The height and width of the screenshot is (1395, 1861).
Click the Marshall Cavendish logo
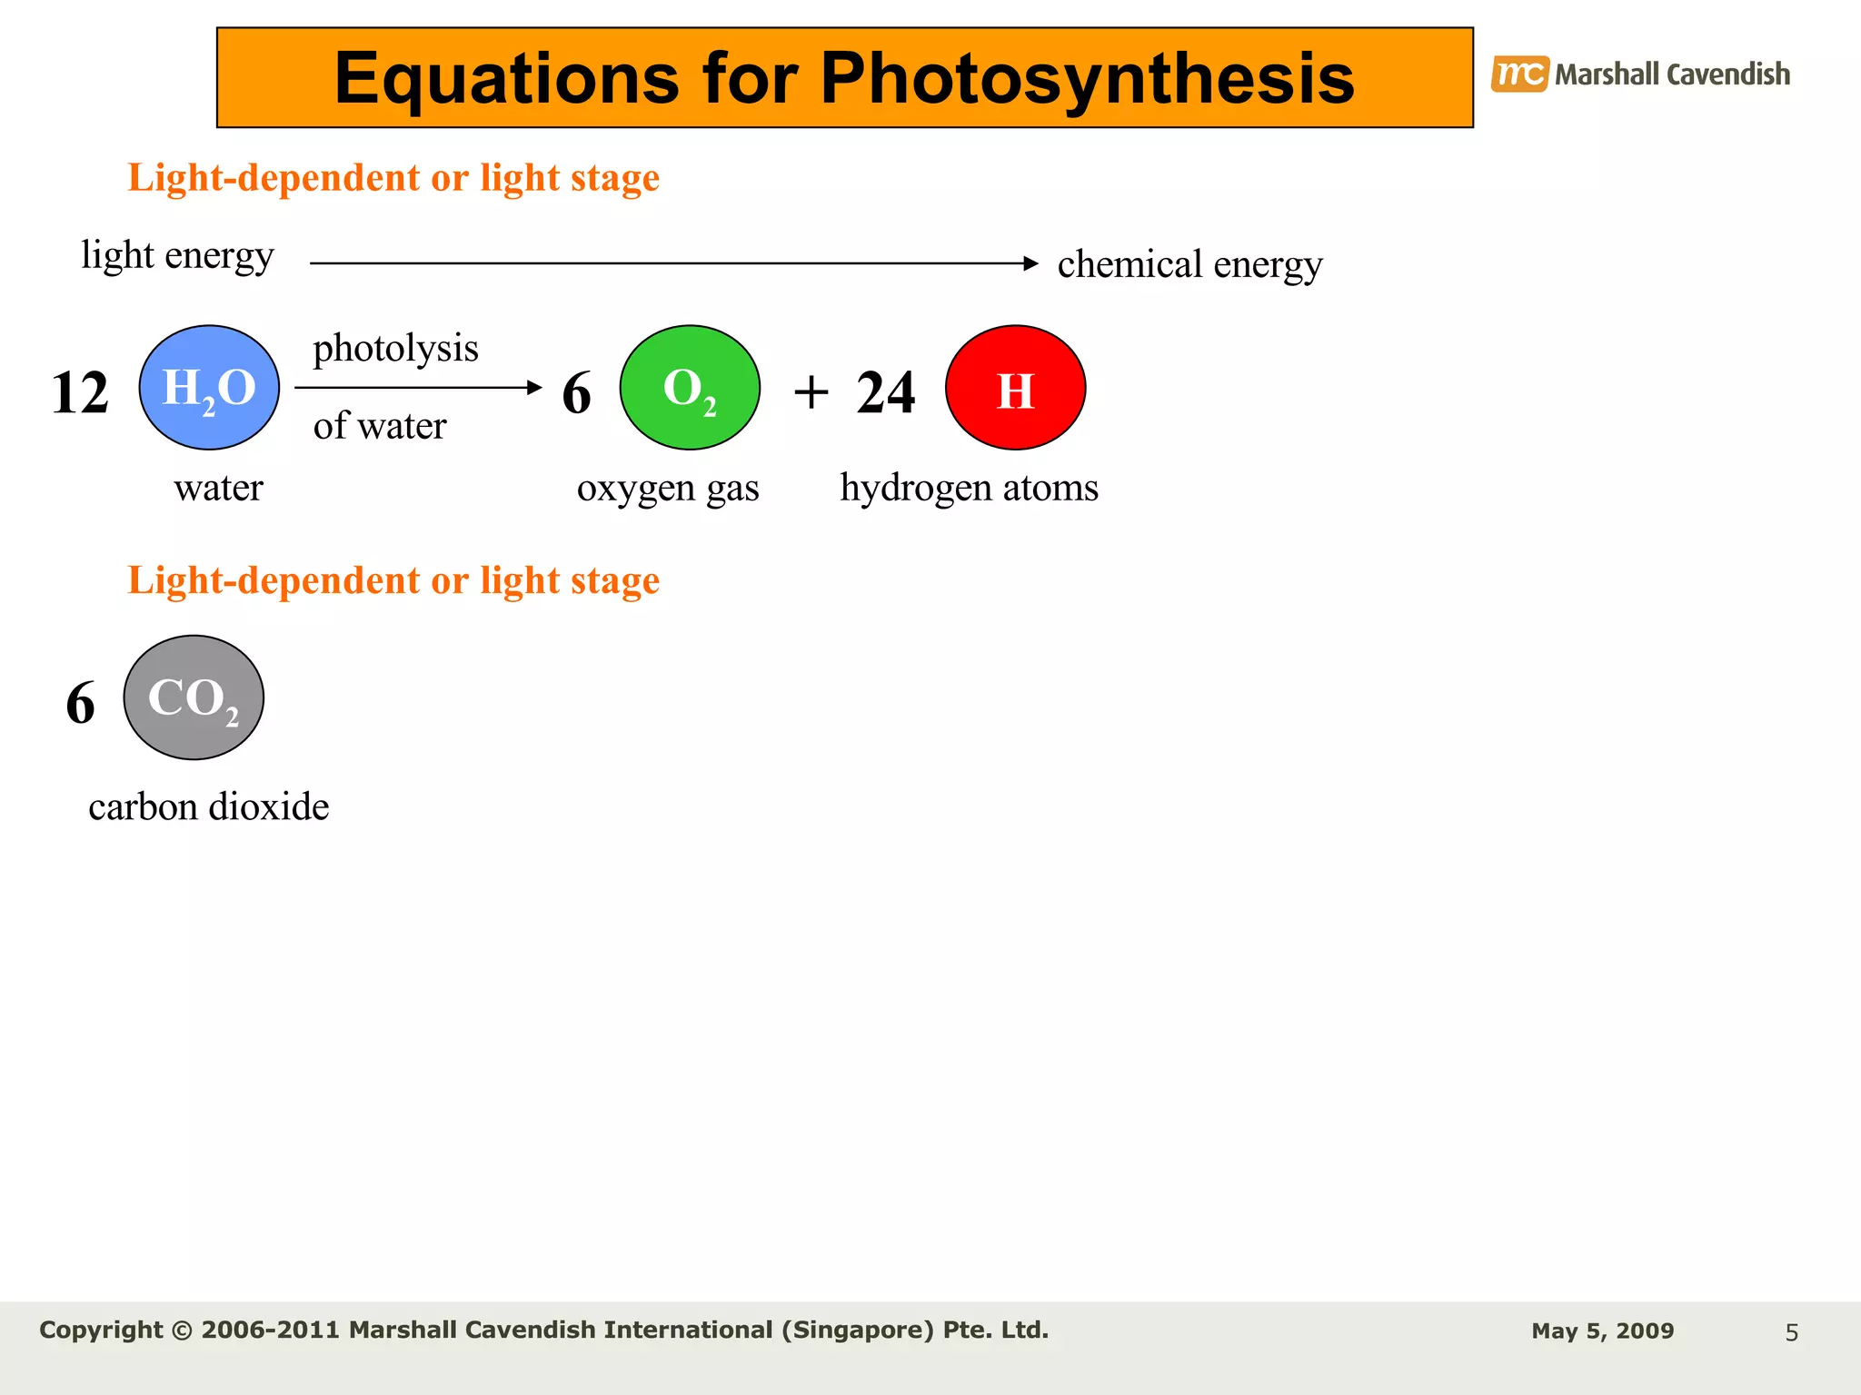pos(1640,74)
